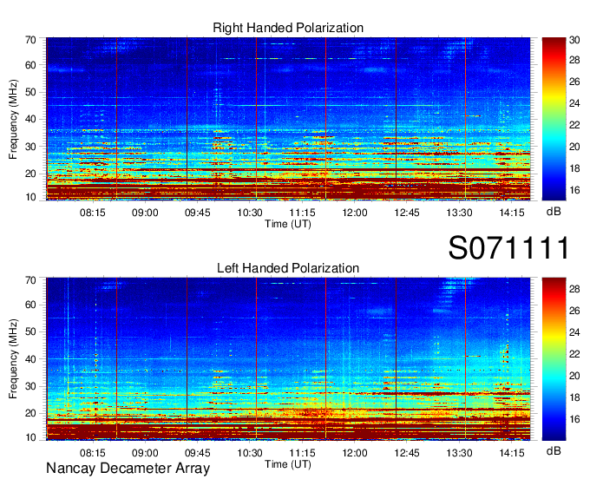Click 14:15 time tick under Right Handed plot
This screenshot has width=590, height=479.
click(512, 213)
